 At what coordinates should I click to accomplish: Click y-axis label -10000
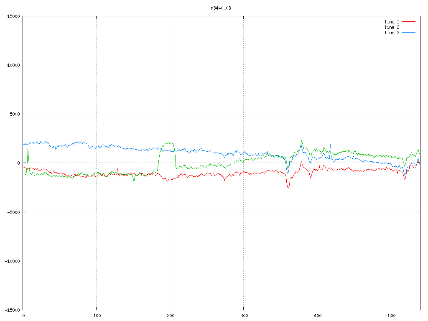point(13,261)
